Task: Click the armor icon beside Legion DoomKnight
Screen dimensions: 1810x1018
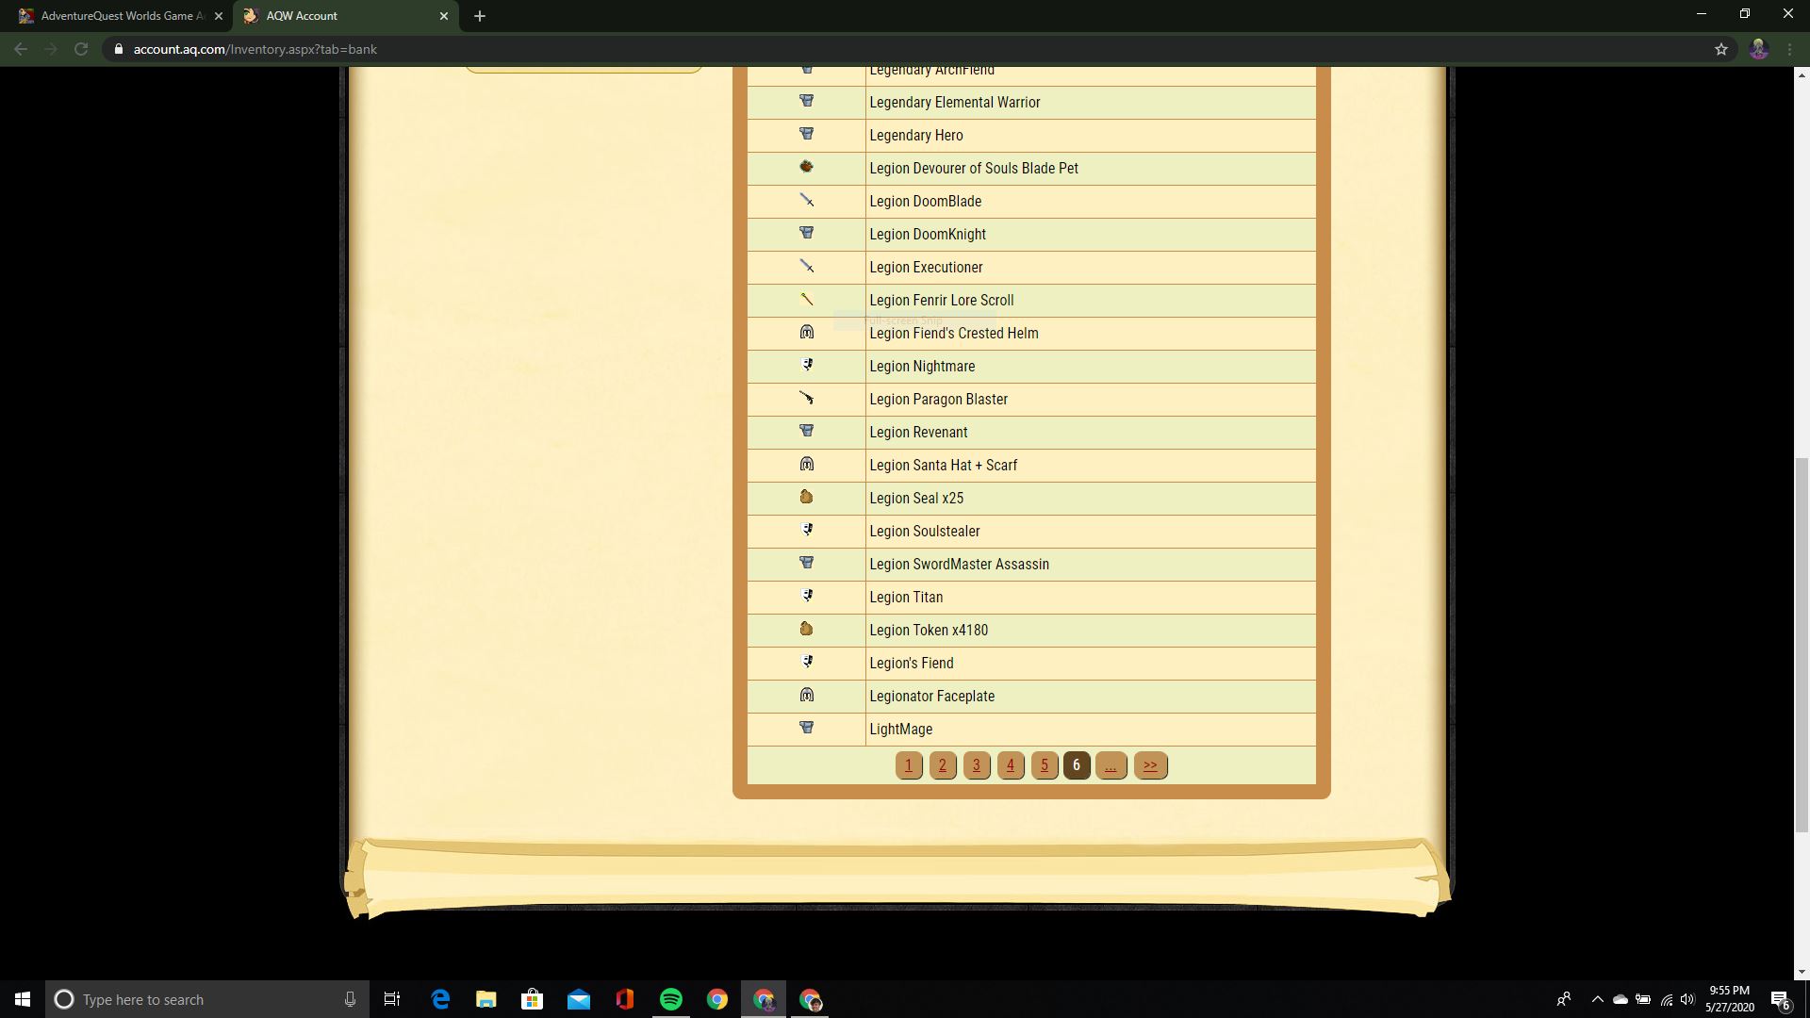Action: click(x=806, y=233)
